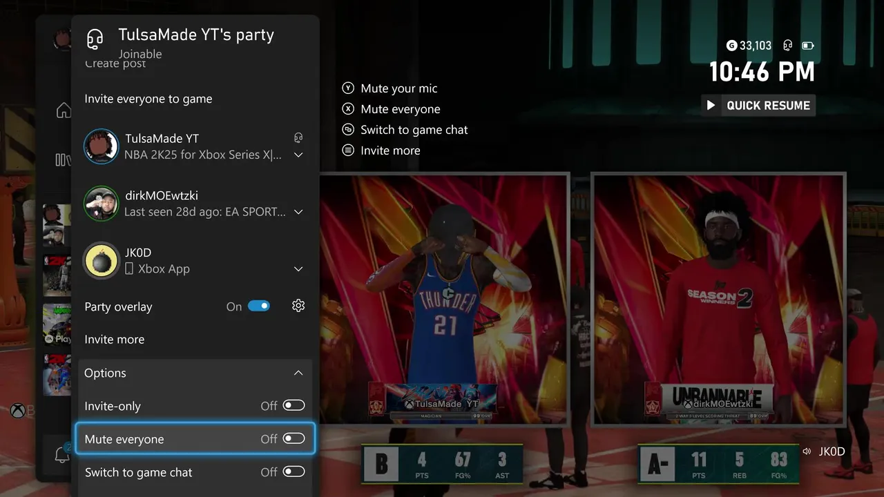Click the A- grade stats bar
The width and height of the screenshot is (884, 497).
pyautogui.click(x=718, y=463)
